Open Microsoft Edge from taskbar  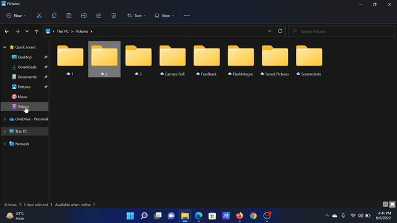click(198, 216)
